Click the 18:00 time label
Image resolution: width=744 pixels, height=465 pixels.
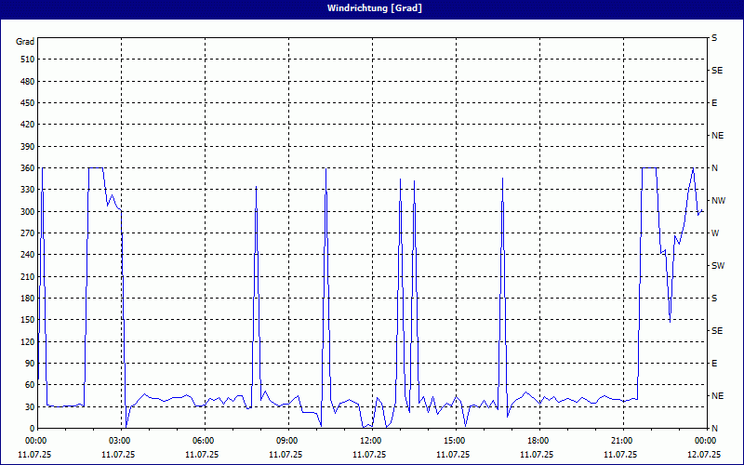click(x=538, y=441)
